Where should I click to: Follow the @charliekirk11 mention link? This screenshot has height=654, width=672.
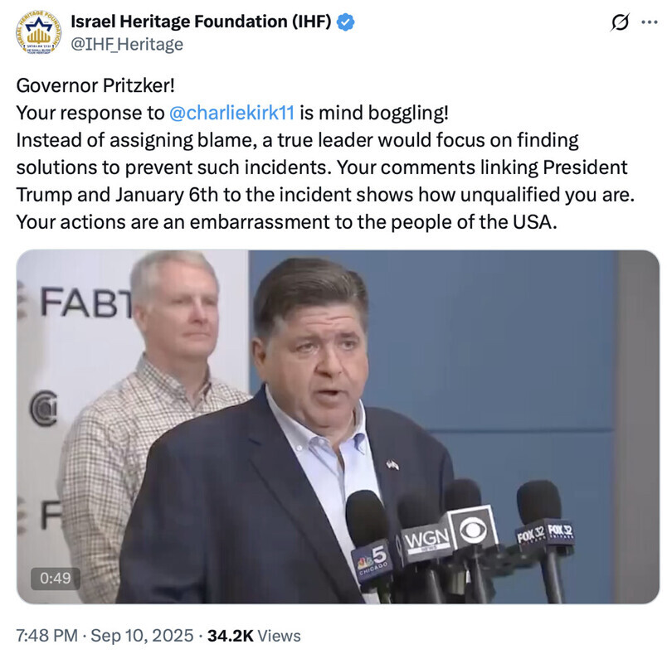(231, 110)
